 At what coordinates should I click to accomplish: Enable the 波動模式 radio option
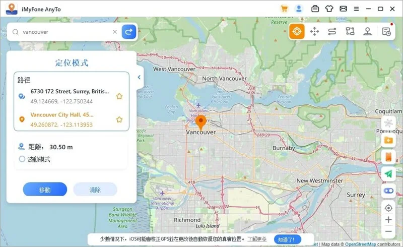click(22, 159)
